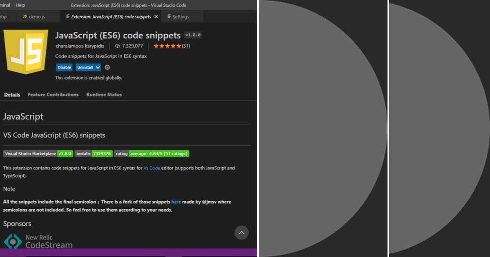Expand the Uninstall button dropdown chevron

coord(98,67)
